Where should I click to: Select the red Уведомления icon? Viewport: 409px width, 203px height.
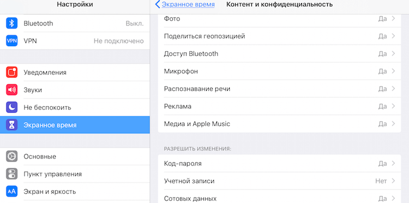[x=12, y=72]
